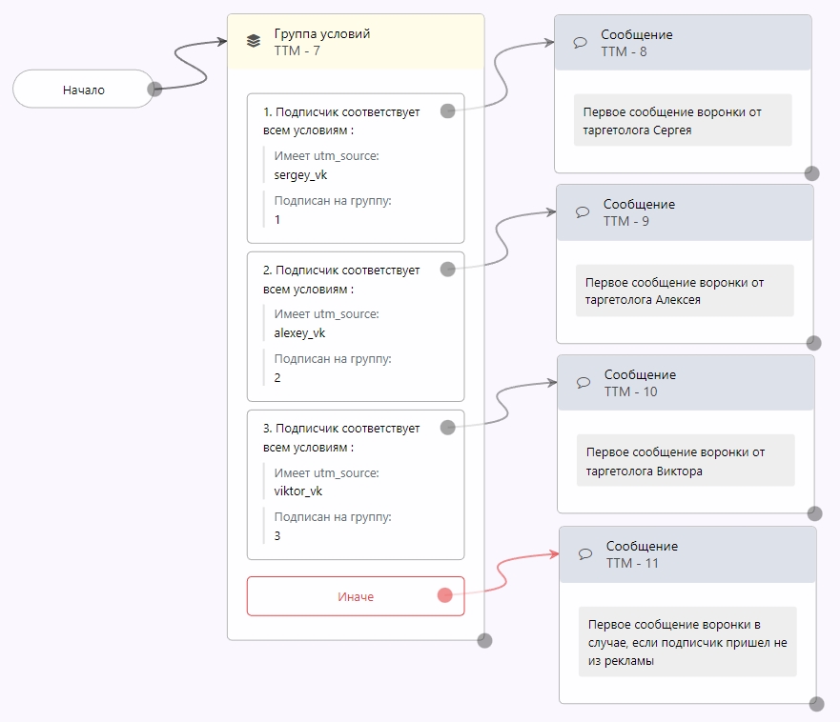Click the Группа условий ТТМ - 7 header
840x722 pixels.
tap(355, 42)
